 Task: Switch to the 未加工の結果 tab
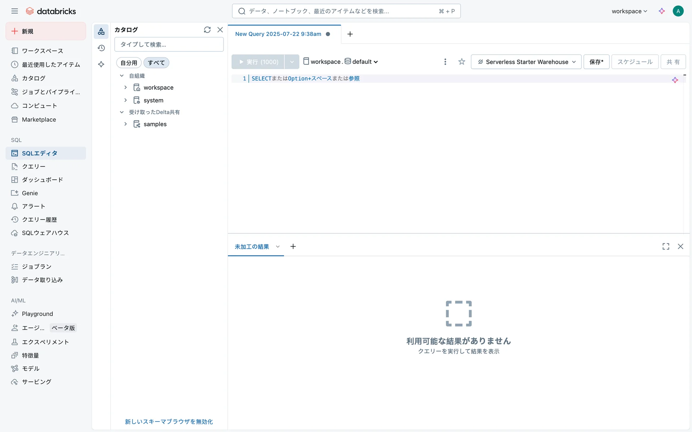point(252,247)
